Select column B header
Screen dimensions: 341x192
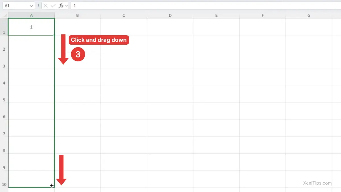click(x=77, y=15)
